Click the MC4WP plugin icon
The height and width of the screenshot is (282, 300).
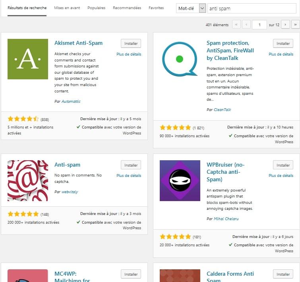(x=28, y=276)
